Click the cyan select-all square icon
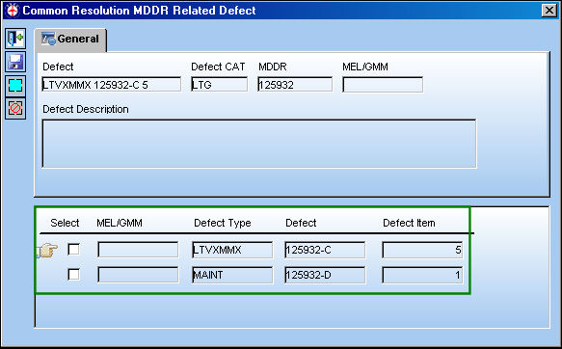Viewport: 562px width, 349px height. (x=15, y=85)
